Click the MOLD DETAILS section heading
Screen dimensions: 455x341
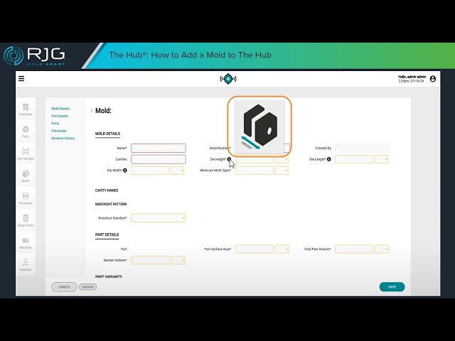coord(107,134)
